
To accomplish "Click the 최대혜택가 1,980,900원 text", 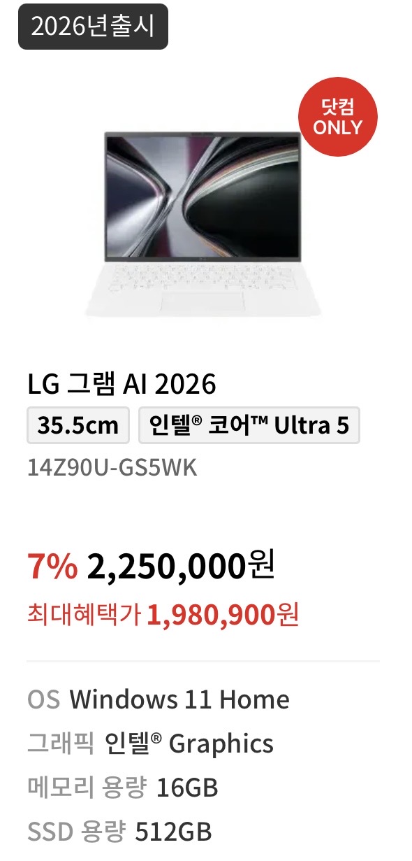I will point(163,615).
